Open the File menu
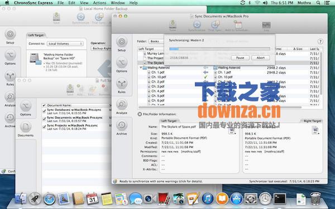Screen dimensions: 335x209 pos(61,3)
